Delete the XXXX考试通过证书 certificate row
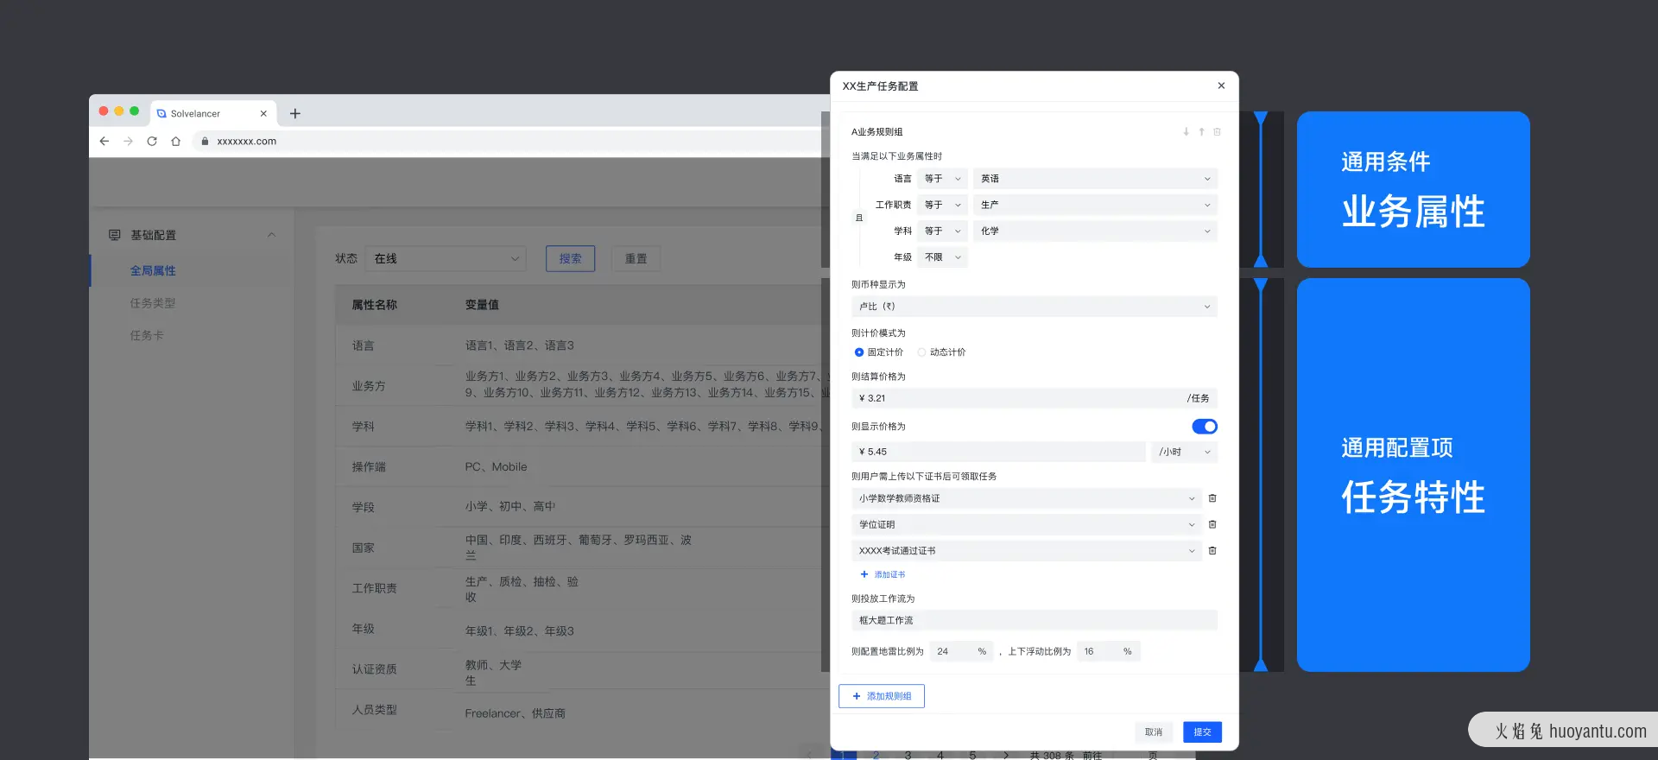This screenshot has height=760, width=1658. (x=1212, y=550)
